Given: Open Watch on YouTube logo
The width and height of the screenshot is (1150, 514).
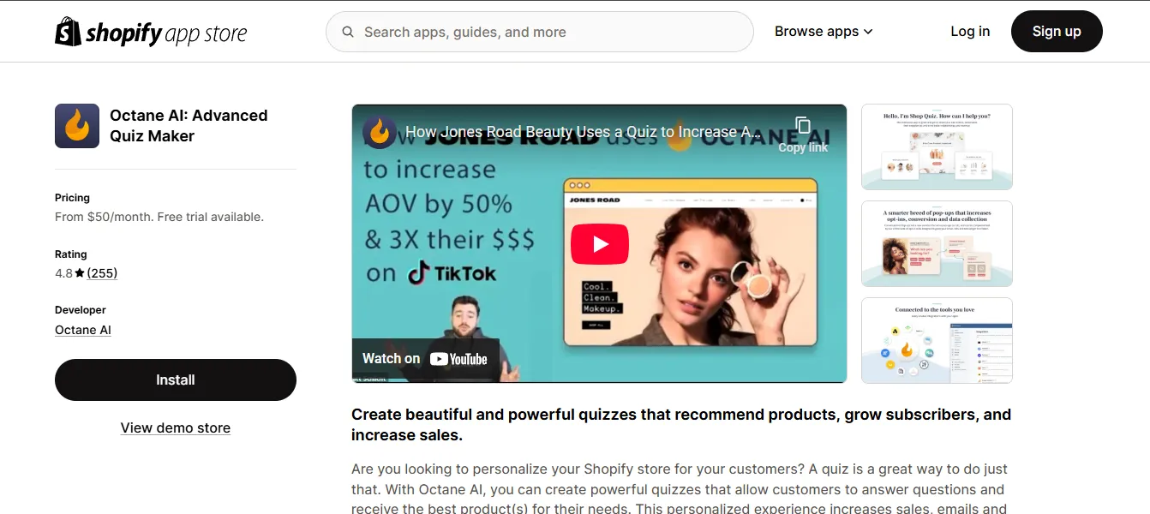Looking at the screenshot, I should (458, 359).
